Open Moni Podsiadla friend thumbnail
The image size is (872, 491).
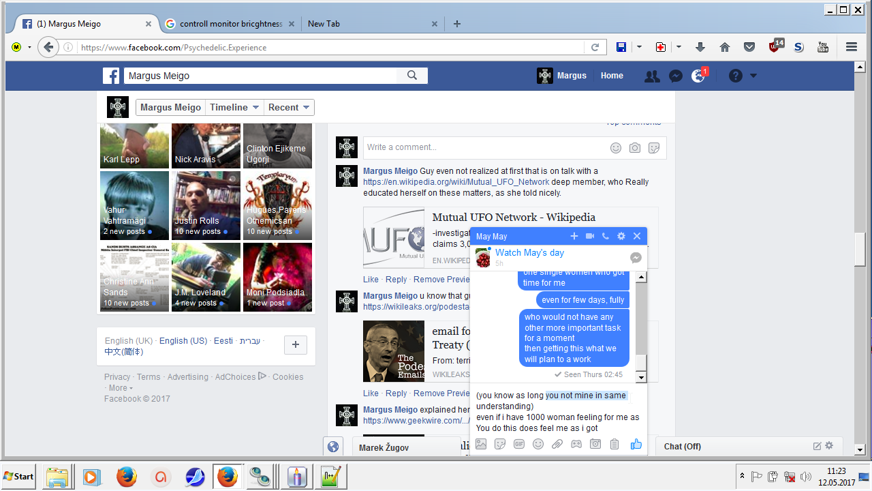tap(277, 277)
